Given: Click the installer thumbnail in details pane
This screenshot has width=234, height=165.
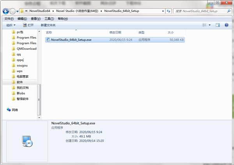Looking at the screenshot, I should tap(27, 141).
